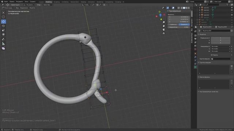The width and height of the screenshot is (234, 131).
Task: Add a shape key with plus button
Action: (231, 81)
